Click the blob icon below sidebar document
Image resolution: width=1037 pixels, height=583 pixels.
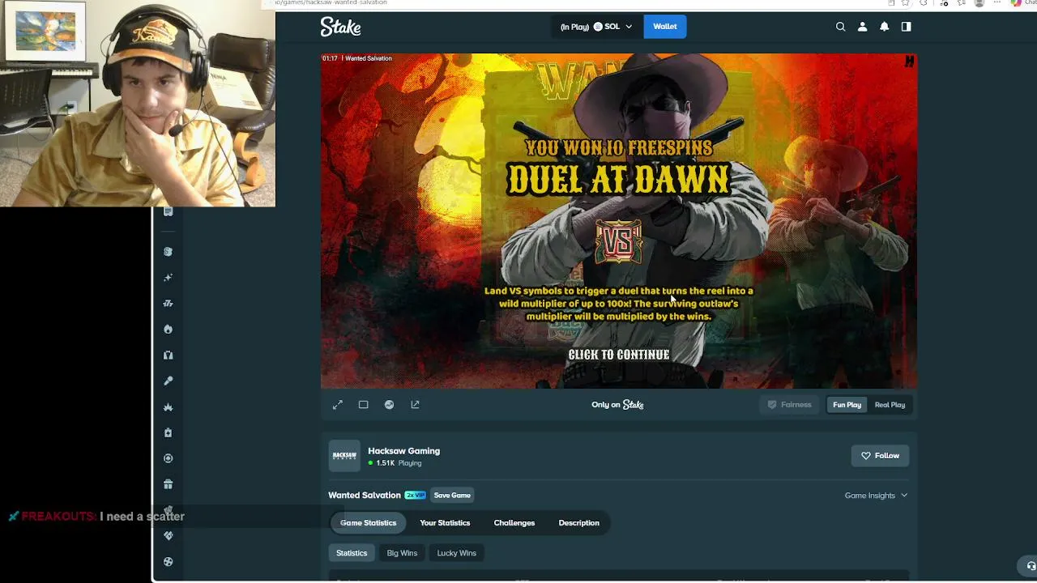click(169, 252)
